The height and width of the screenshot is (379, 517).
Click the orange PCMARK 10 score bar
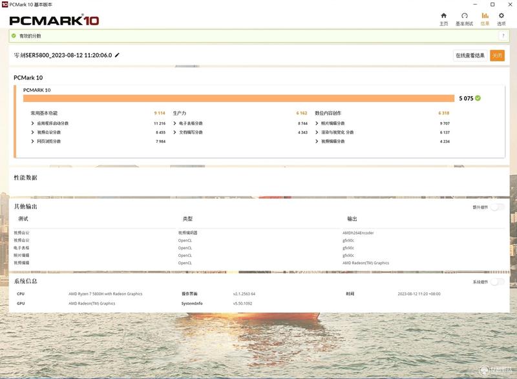tap(238, 98)
